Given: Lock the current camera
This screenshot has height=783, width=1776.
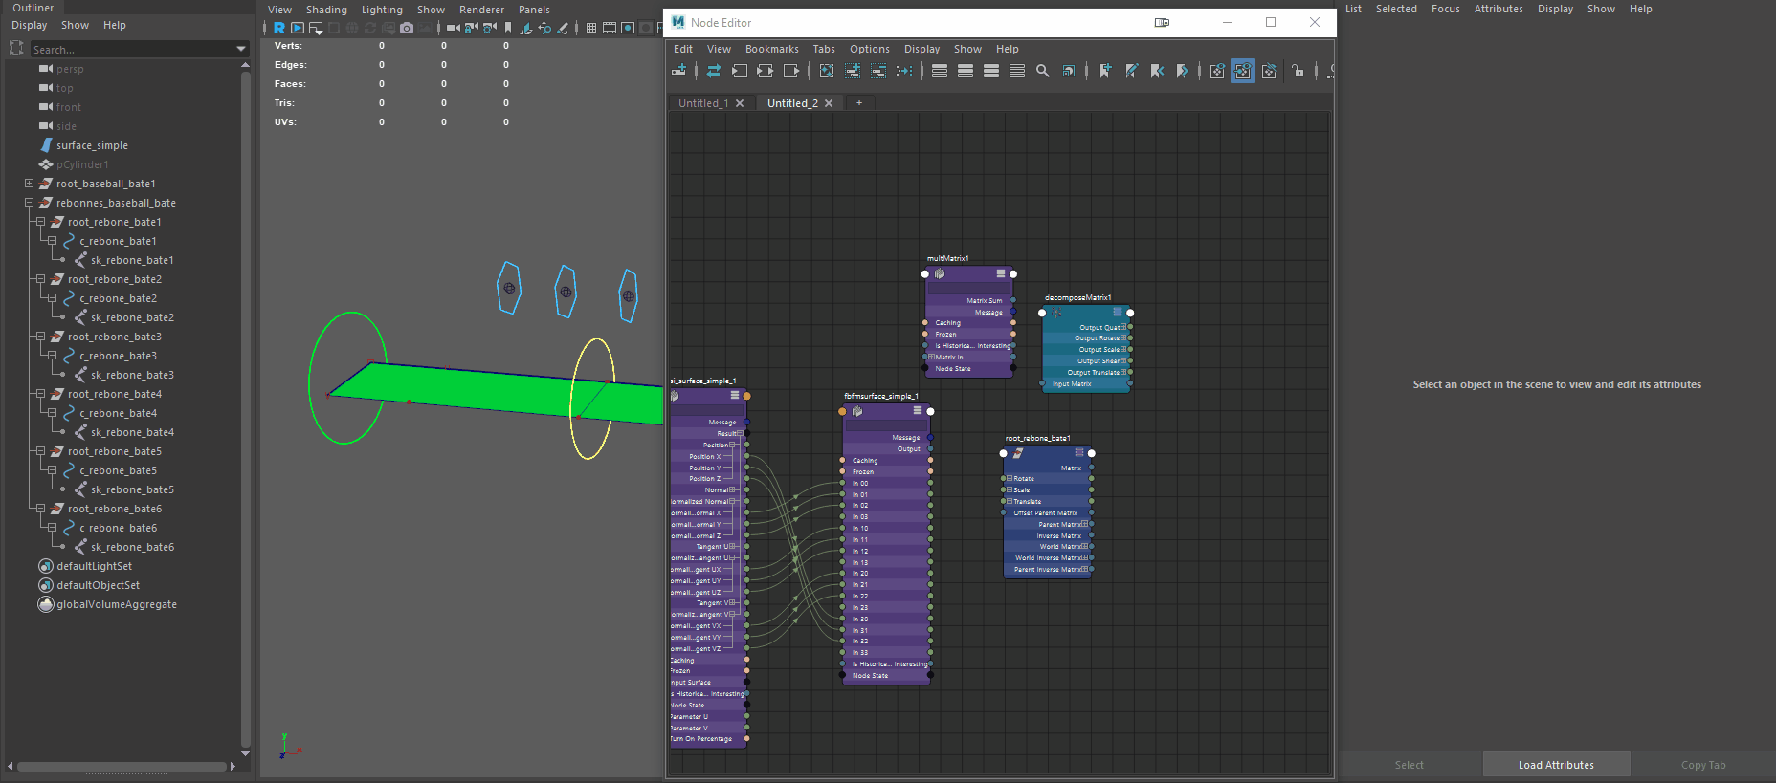Looking at the screenshot, I should [x=472, y=28].
